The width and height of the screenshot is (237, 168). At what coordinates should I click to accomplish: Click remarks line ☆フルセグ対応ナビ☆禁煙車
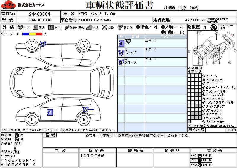click(x=137, y=136)
